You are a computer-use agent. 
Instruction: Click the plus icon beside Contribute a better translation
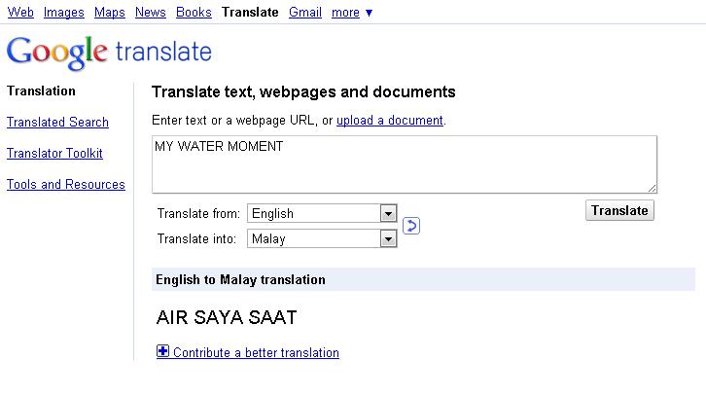click(162, 351)
